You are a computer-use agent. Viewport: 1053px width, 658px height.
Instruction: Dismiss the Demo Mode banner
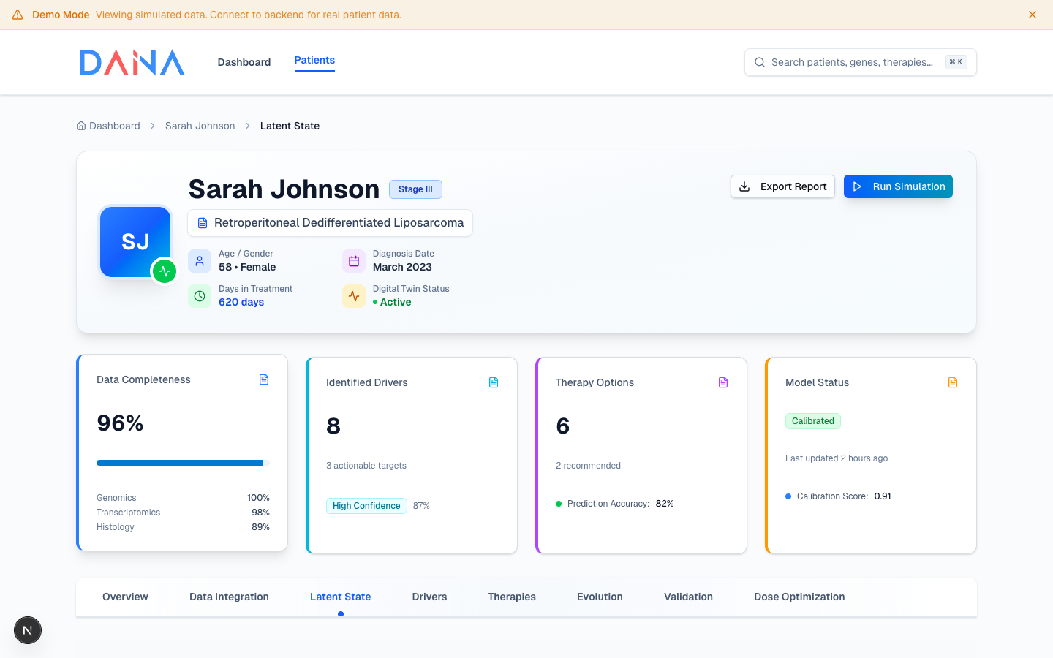click(1033, 15)
